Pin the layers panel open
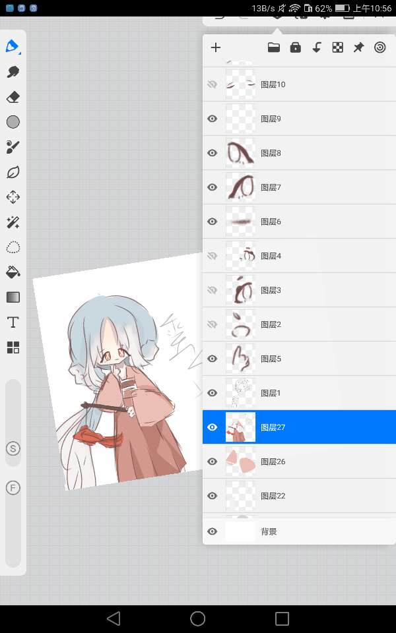Viewport: 396px width, 633px height. [358, 47]
